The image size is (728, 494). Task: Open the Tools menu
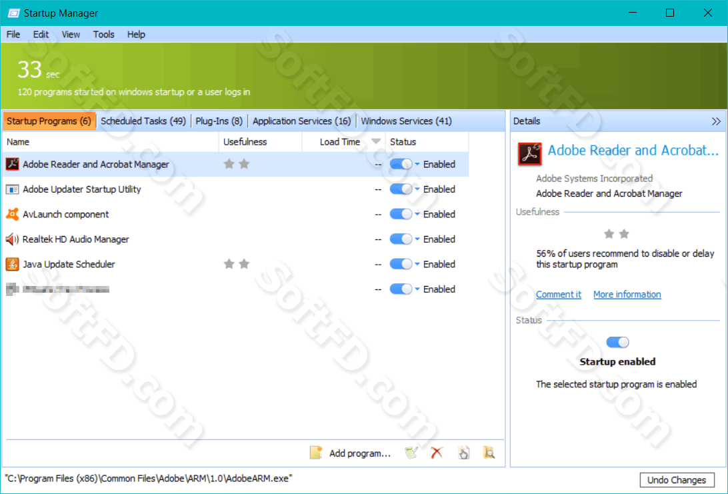click(x=103, y=35)
